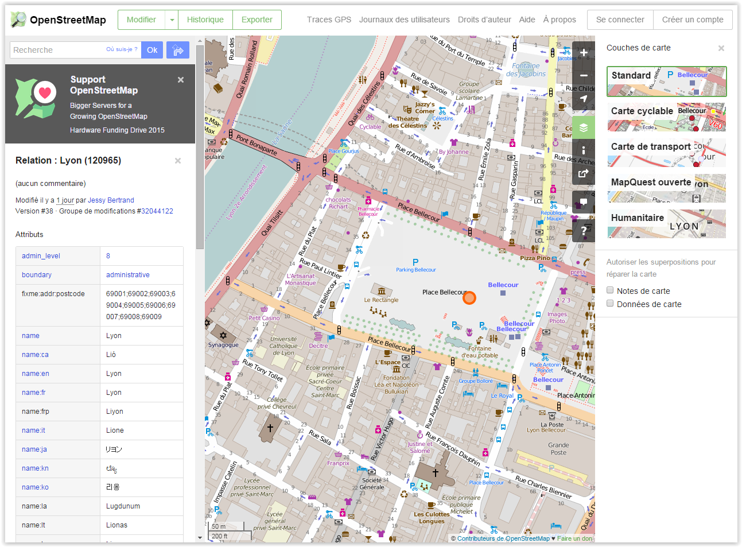
Task: Click the Pont Bonaparte label on map
Action: [x=257, y=145]
